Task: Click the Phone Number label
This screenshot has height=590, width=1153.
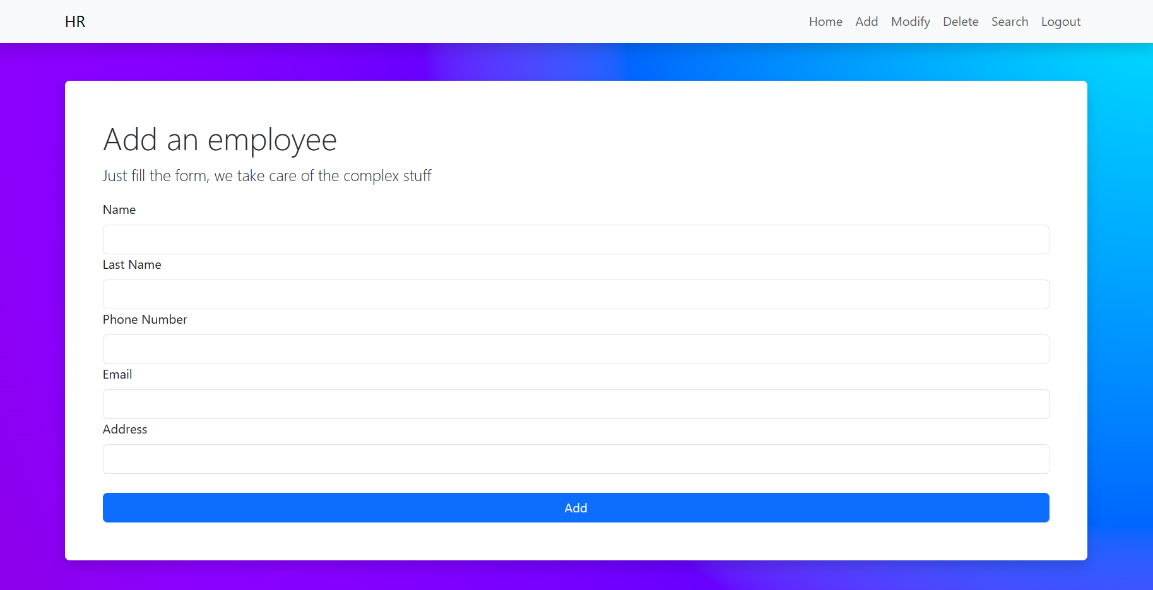Action: tap(145, 319)
